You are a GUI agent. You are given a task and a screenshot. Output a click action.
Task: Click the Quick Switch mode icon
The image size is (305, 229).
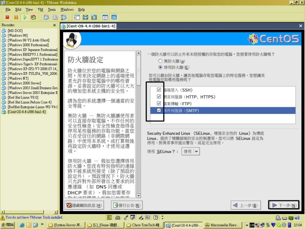[x=85, y=17]
